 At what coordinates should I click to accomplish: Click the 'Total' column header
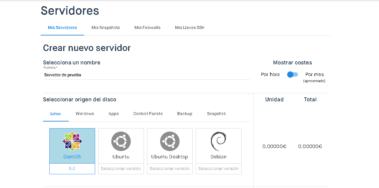(310, 99)
